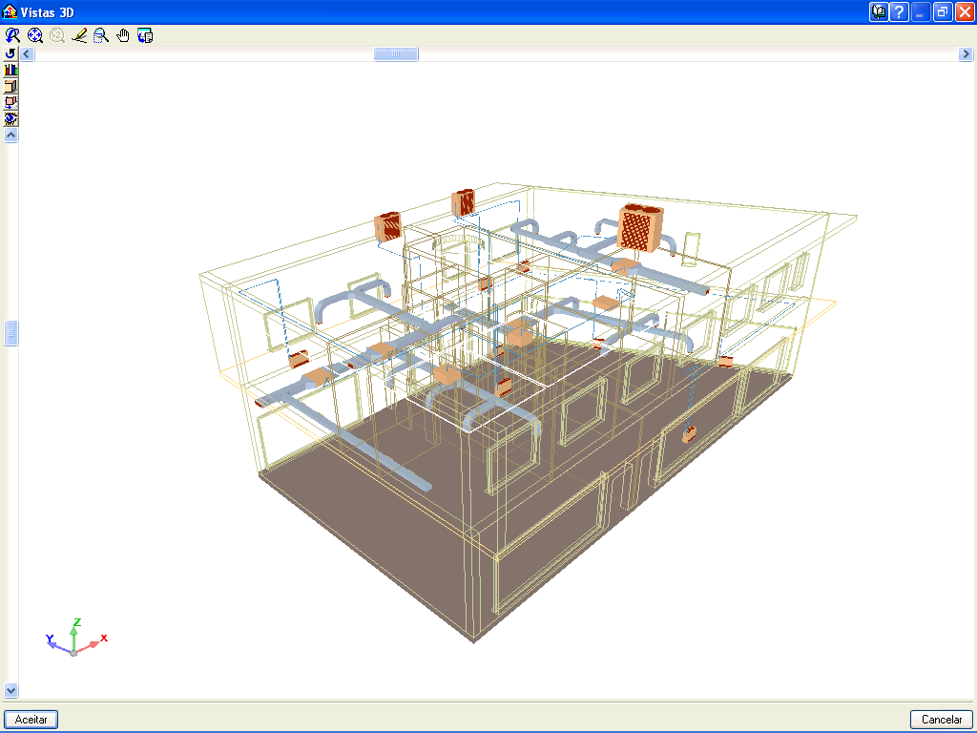Click the eye viewpoint settings icon
This screenshot has height=733, width=977.
coord(10,118)
